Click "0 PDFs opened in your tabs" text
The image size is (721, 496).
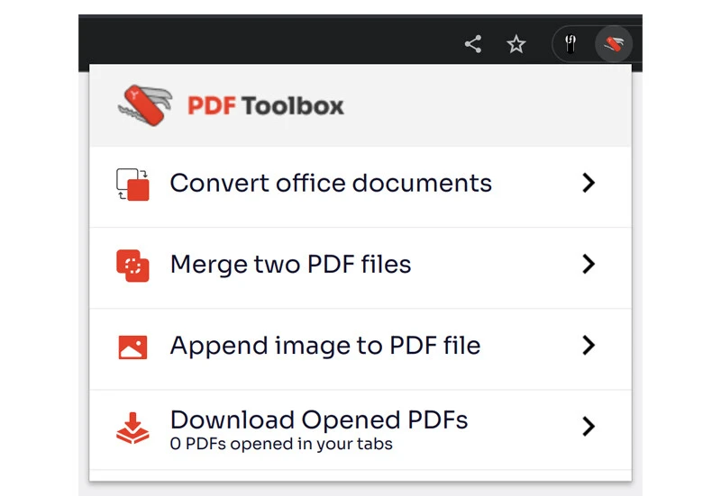coord(281,444)
